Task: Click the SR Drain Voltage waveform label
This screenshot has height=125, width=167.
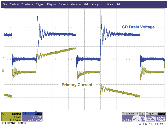Action: coord(138,27)
